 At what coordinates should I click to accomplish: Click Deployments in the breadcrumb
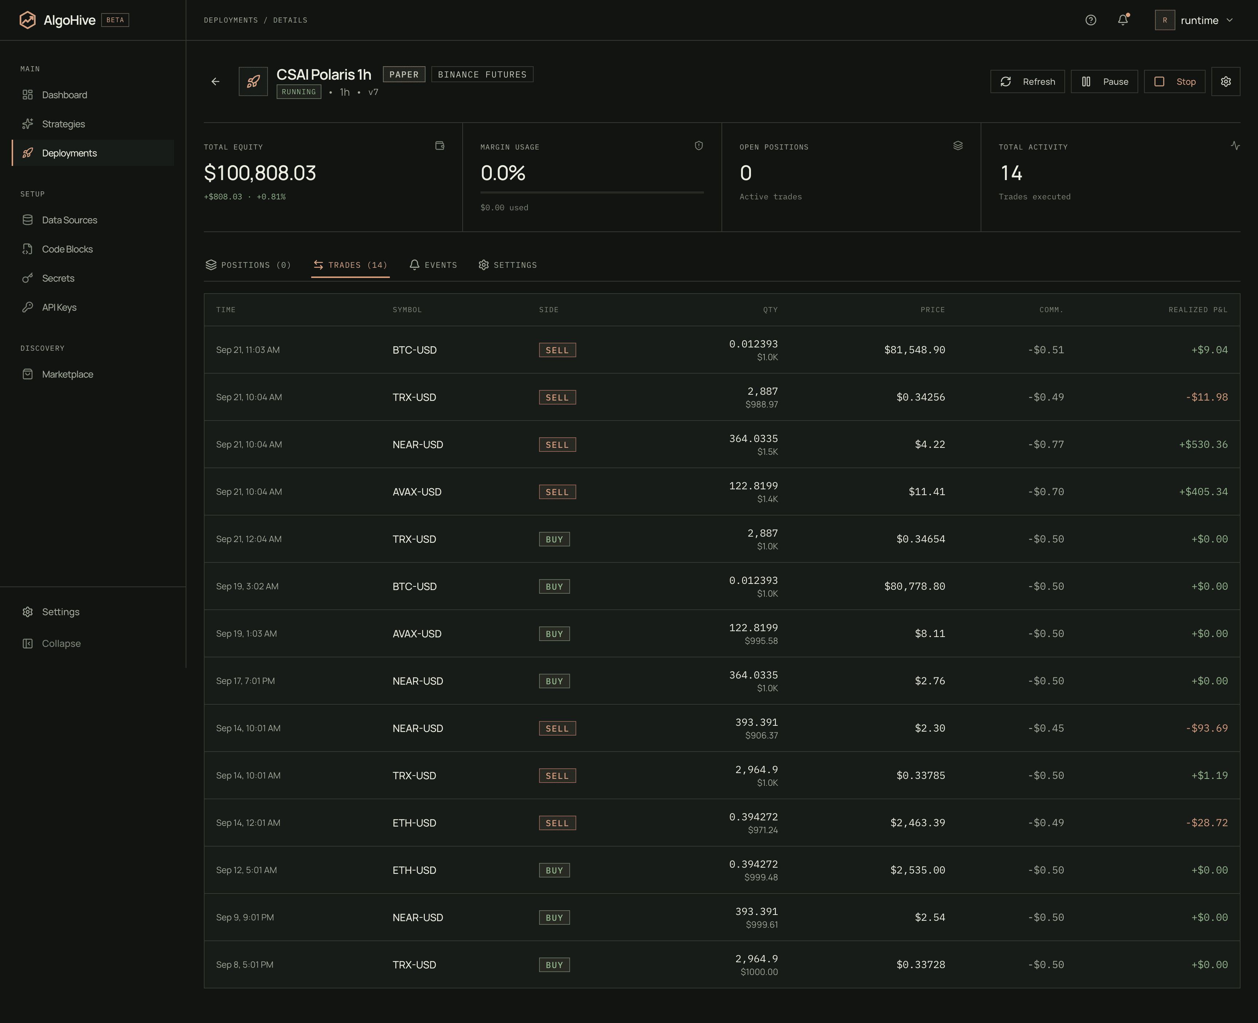click(231, 20)
